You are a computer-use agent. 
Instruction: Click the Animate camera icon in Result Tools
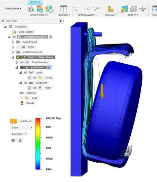(31, 9)
